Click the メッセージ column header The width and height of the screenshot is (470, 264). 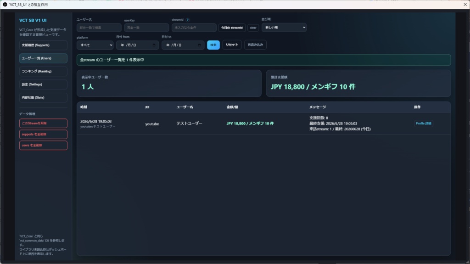coord(318,107)
